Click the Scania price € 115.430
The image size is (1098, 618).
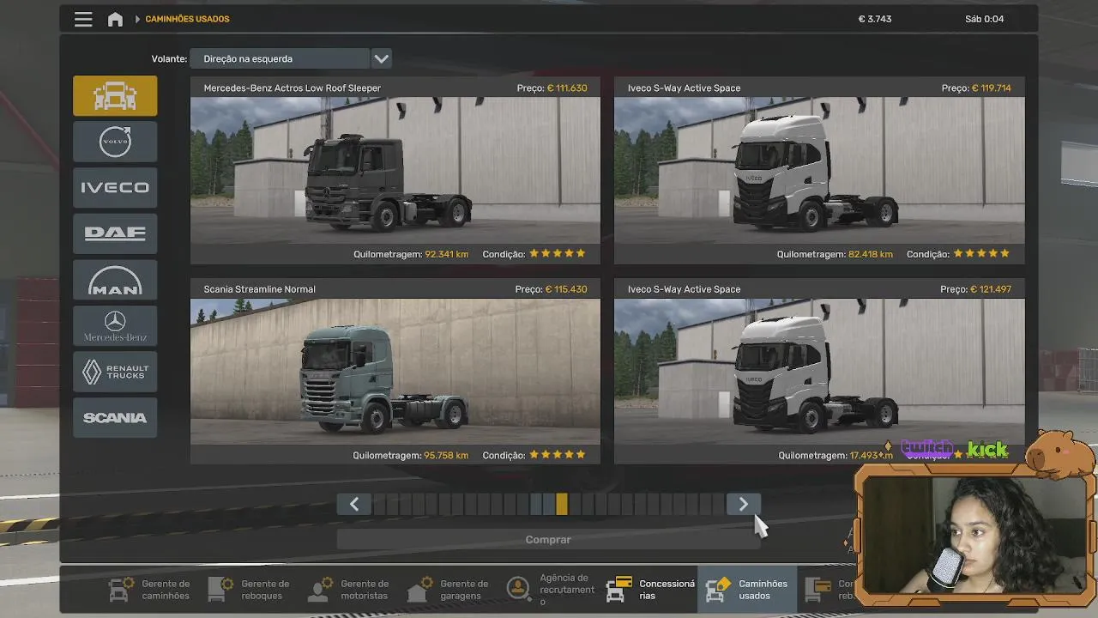(566, 289)
